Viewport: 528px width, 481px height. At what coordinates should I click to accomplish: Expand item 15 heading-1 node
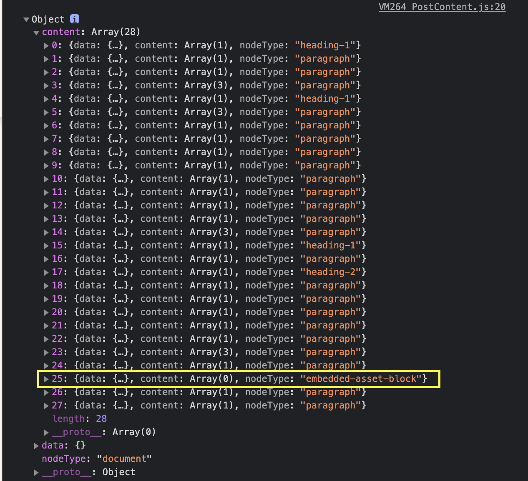click(46, 246)
